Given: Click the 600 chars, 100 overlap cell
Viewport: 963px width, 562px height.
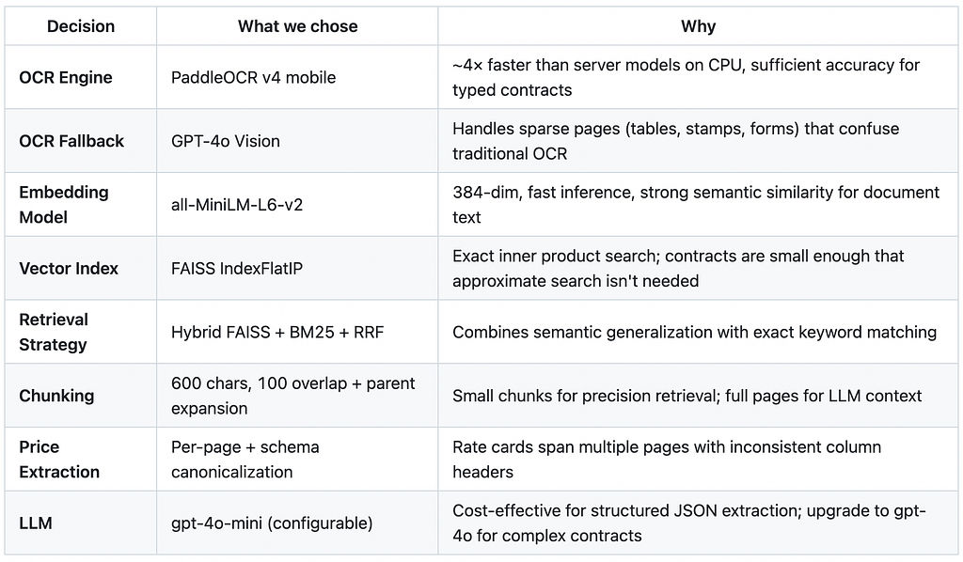Looking at the screenshot, I should (x=293, y=396).
